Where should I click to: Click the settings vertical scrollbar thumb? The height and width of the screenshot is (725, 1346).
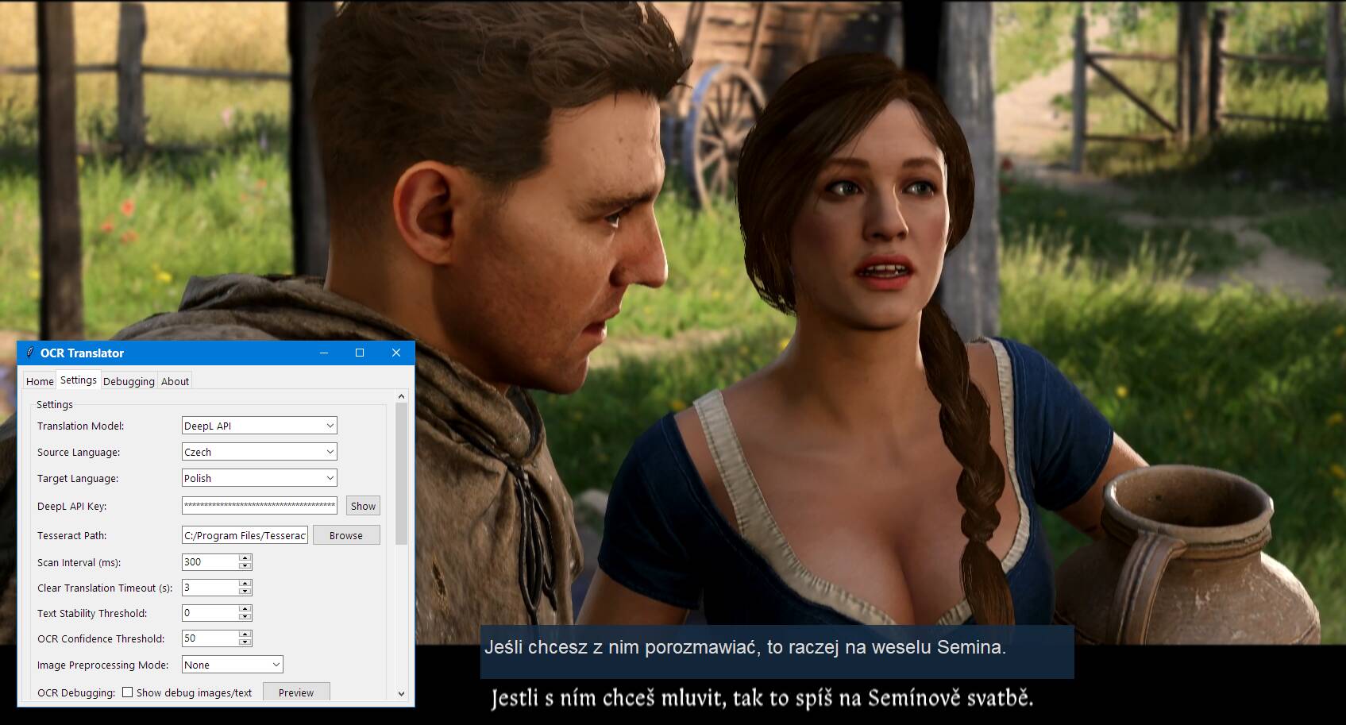click(401, 473)
